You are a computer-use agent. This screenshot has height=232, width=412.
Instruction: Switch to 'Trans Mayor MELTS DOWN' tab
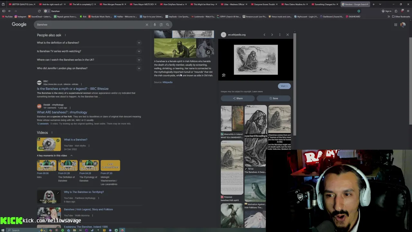pyautogui.click(x=142, y=4)
